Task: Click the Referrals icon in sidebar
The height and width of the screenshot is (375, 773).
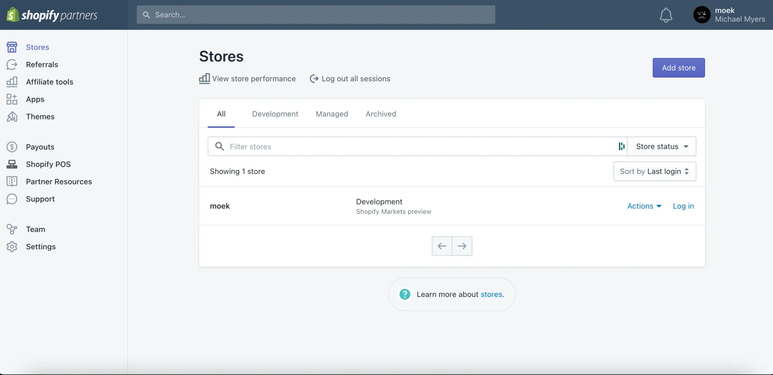Action: (x=12, y=65)
